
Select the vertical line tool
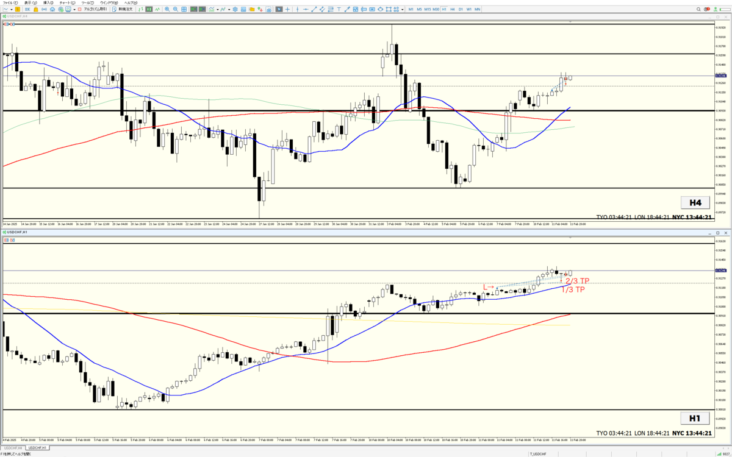(298, 9)
